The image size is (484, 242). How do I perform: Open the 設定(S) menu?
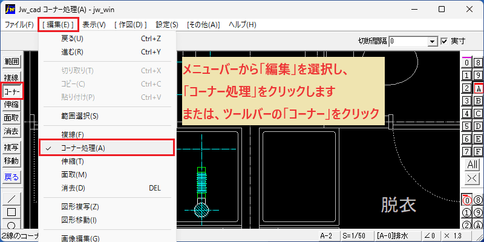167,25
